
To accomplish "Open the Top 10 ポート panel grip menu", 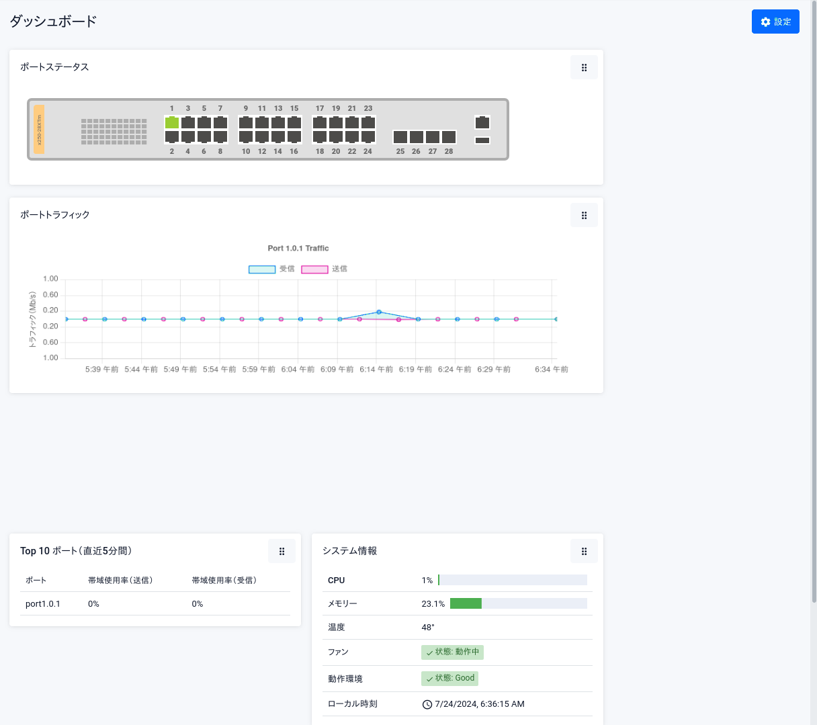I will [282, 551].
